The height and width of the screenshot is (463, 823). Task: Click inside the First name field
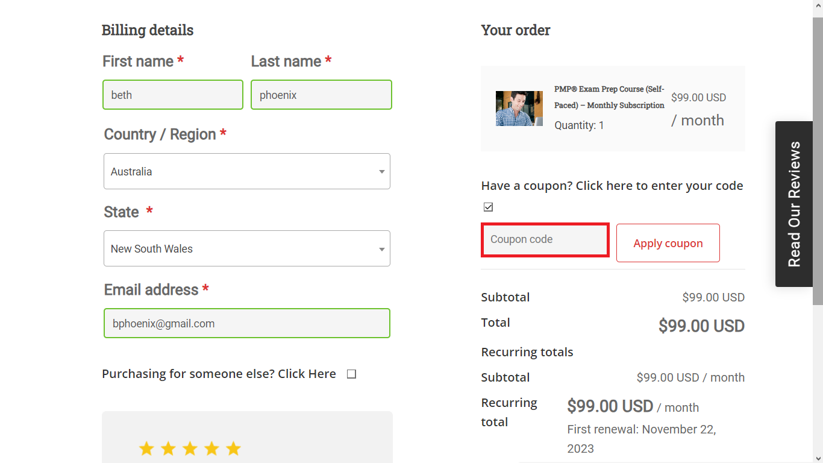(x=173, y=95)
